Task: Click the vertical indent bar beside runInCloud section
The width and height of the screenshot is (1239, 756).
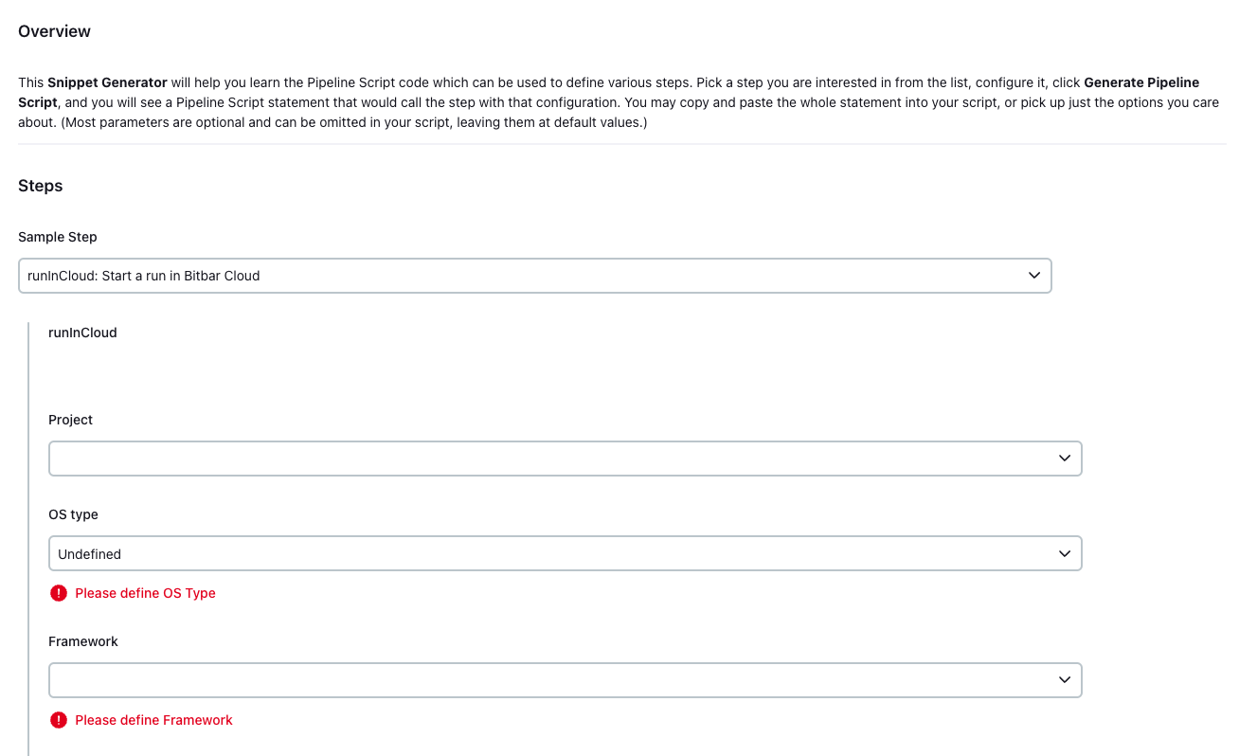Action: tap(31, 531)
